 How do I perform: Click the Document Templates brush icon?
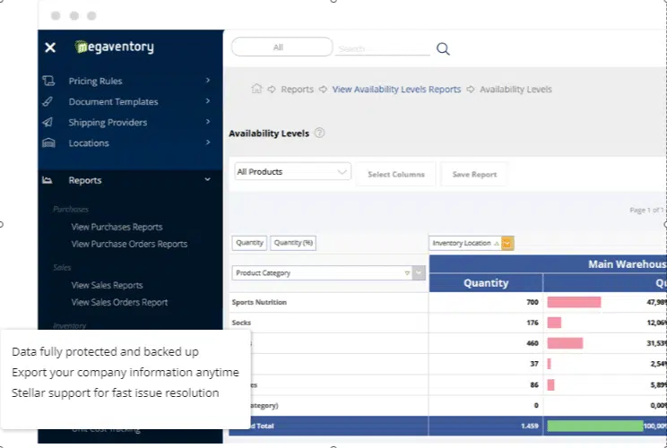tap(48, 101)
